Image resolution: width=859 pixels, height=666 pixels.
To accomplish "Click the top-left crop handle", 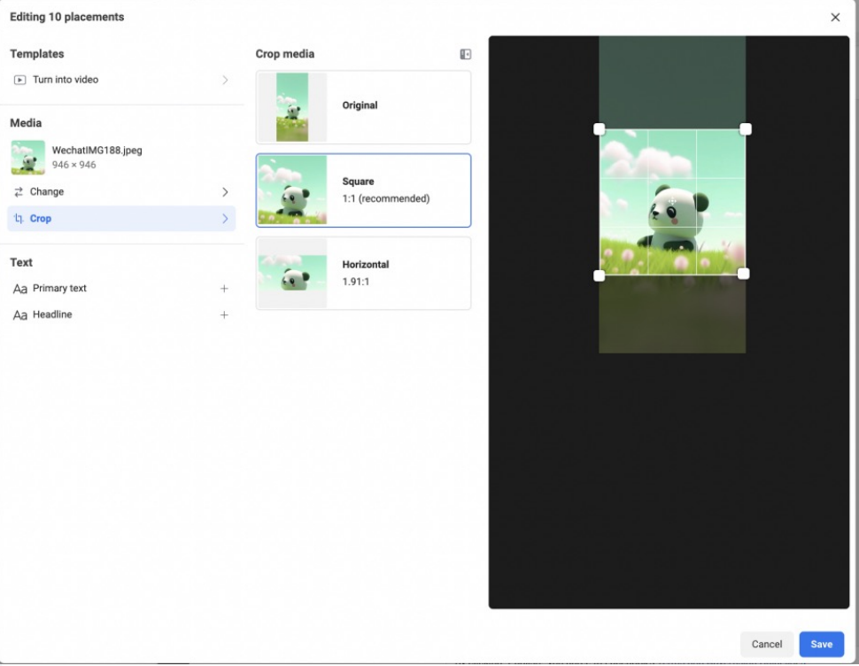I will tap(600, 129).
